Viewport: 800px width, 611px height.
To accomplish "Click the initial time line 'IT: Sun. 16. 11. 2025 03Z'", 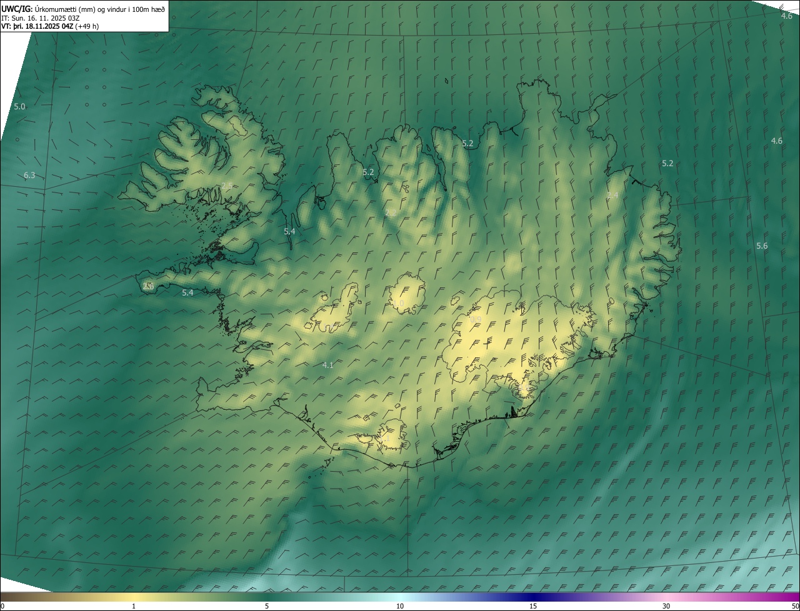I will tap(40, 18).
